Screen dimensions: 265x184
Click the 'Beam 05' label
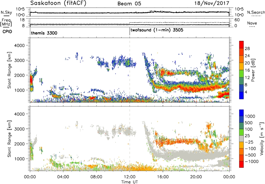pyautogui.click(x=130, y=4)
